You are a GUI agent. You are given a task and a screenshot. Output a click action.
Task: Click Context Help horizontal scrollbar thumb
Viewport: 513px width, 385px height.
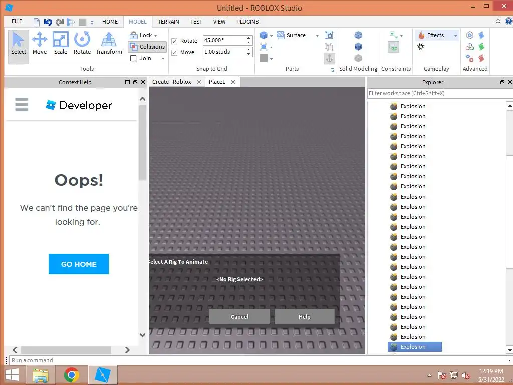pyautogui.click(x=66, y=350)
